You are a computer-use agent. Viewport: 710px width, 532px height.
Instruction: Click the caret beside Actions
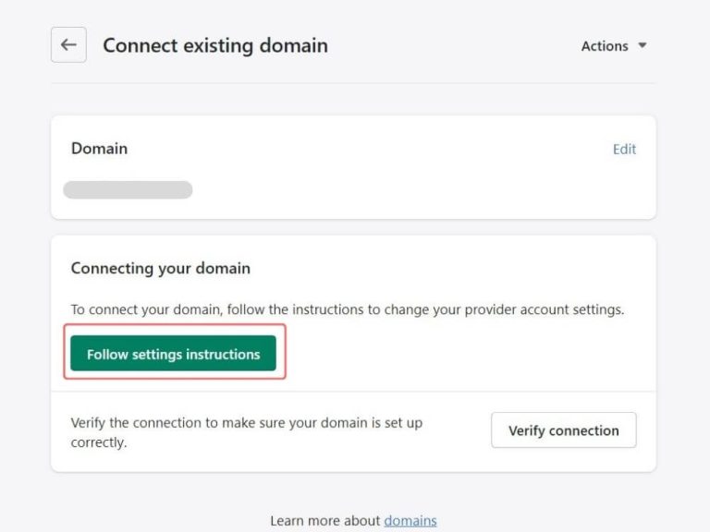click(x=643, y=46)
